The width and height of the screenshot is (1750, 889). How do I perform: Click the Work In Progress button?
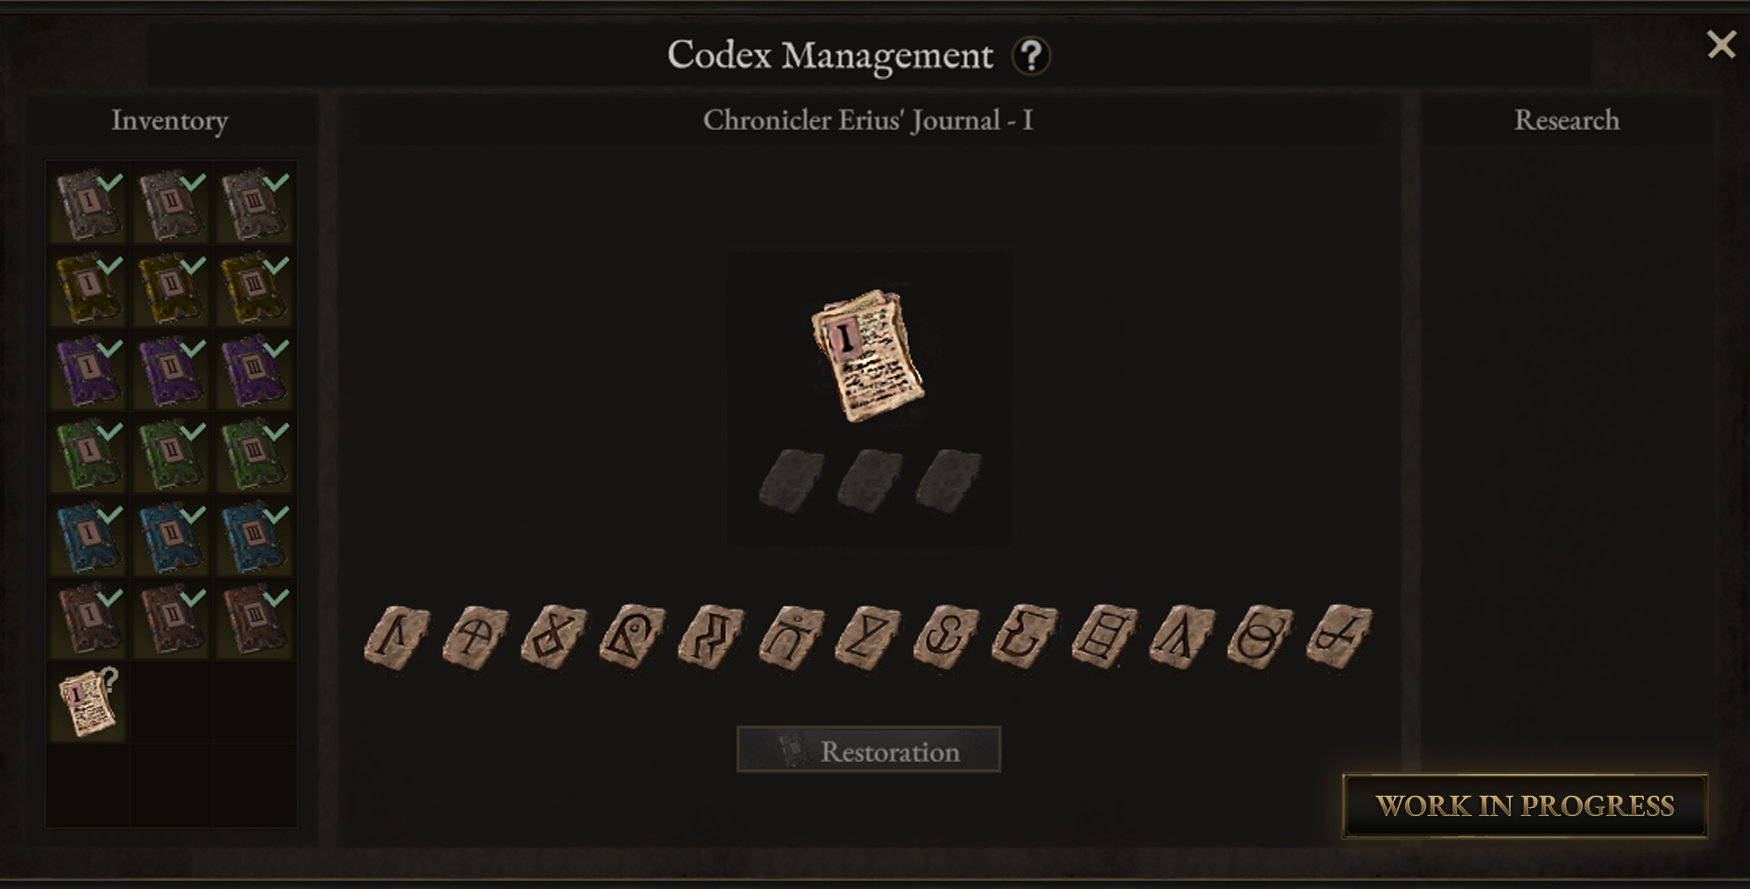tap(1525, 805)
